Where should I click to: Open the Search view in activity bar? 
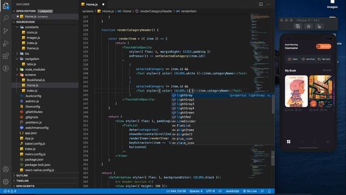[x=6, y=18]
